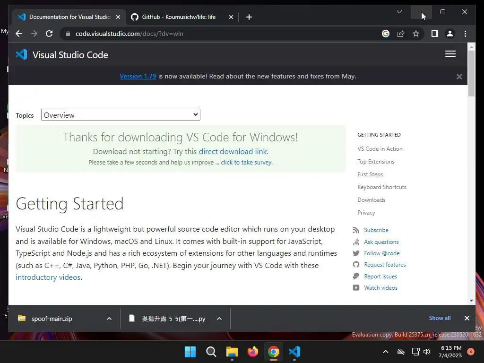Click the RSS feed icon
The height and width of the screenshot is (363, 484).
coord(356,230)
